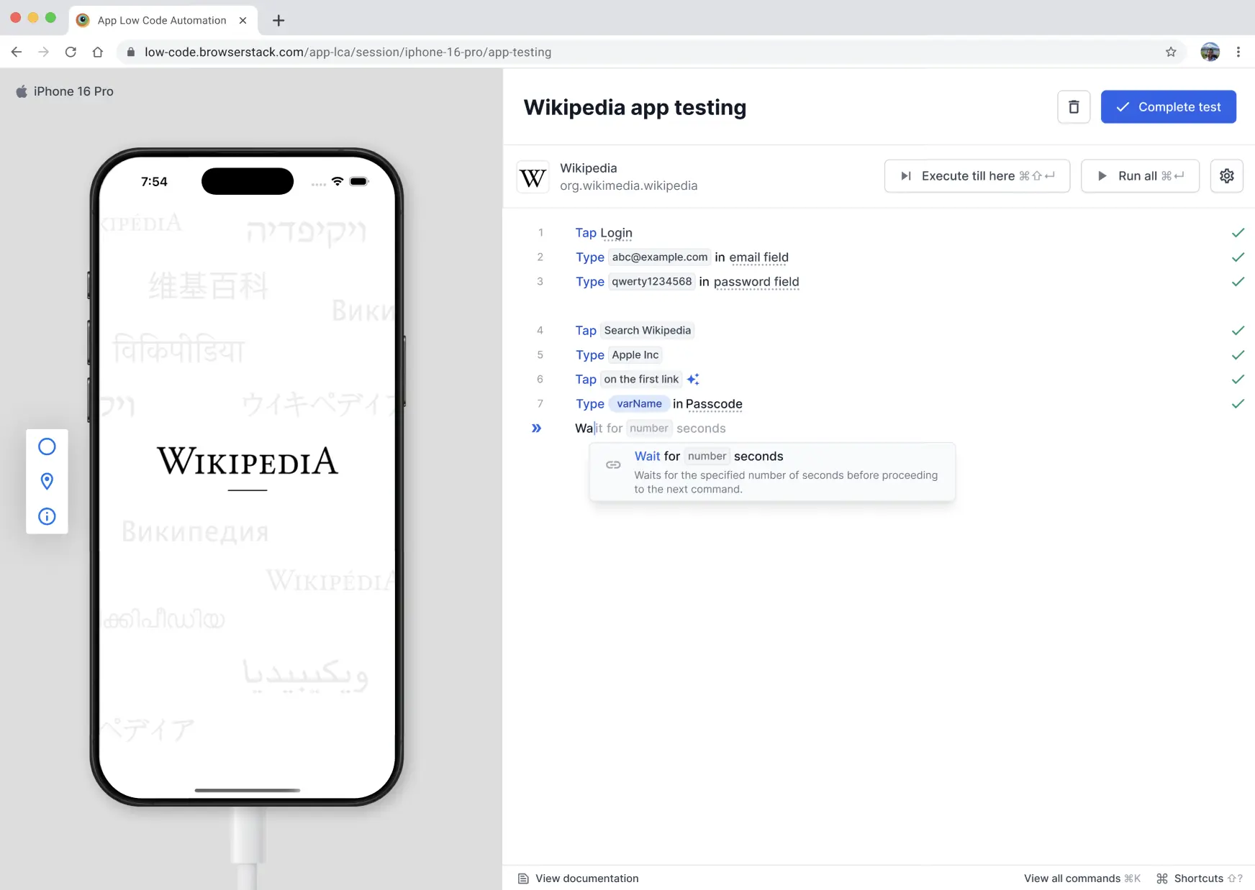Click the double-chevron current step marker
Screen dimensions: 1255x890
click(x=536, y=428)
